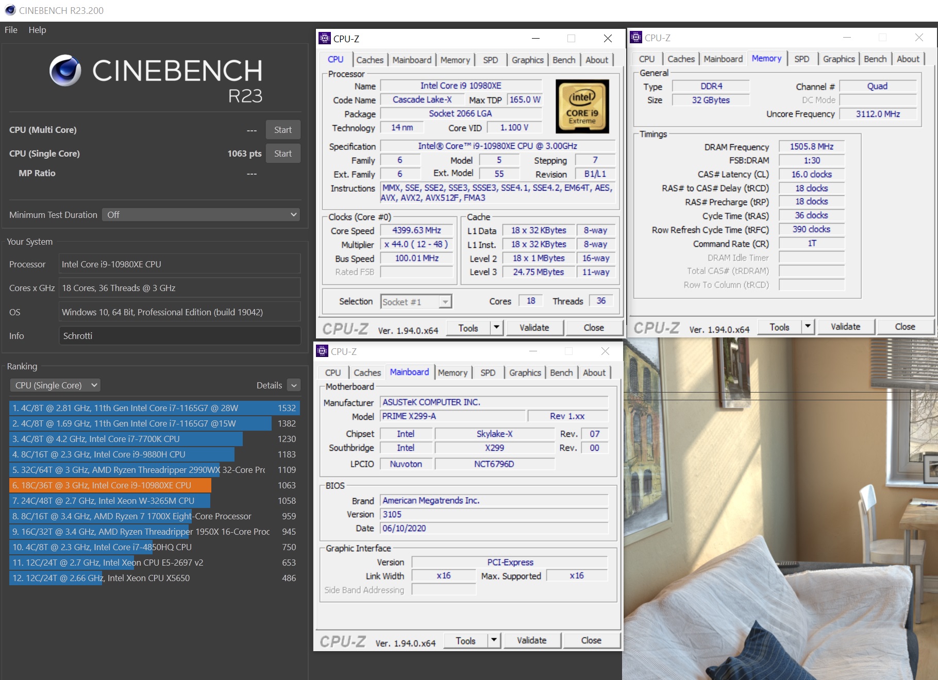Open the About tab in CPU window
The height and width of the screenshot is (680, 938).
tap(597, 60)
